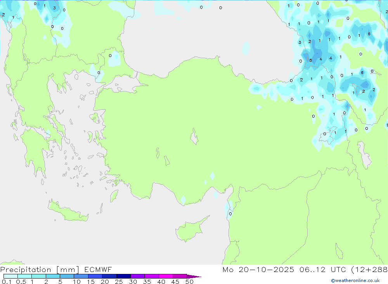Select the 2–5 mm legend color swatch
Image resolution: width=388 pixels, height=284 pixels.
[x=53, y=276]
